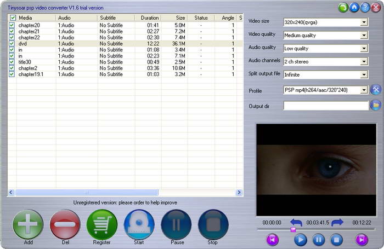Select the title30 row
Image resolution: width=384 pixels, height=249 pixels.
click(126, 62)
